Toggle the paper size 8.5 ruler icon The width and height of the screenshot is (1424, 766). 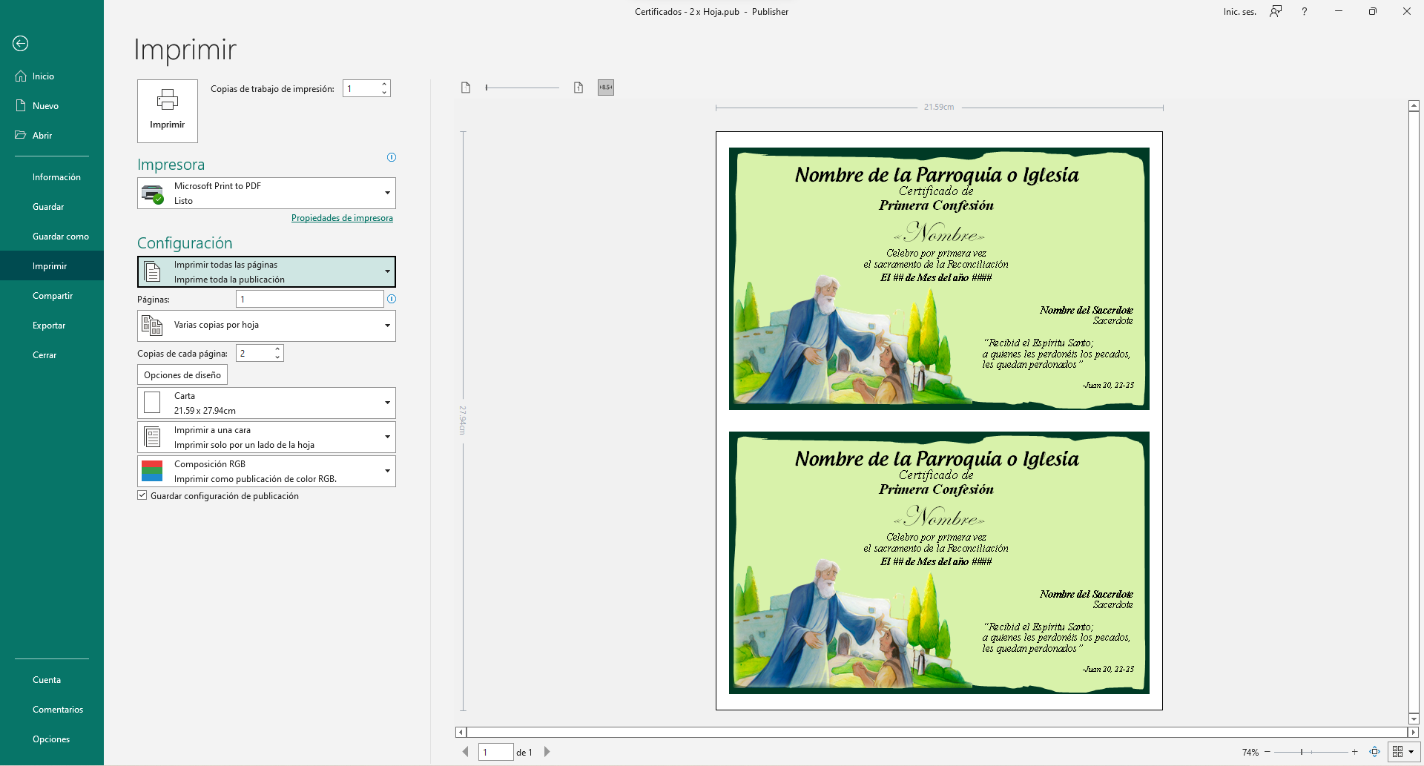click(606, 88)
